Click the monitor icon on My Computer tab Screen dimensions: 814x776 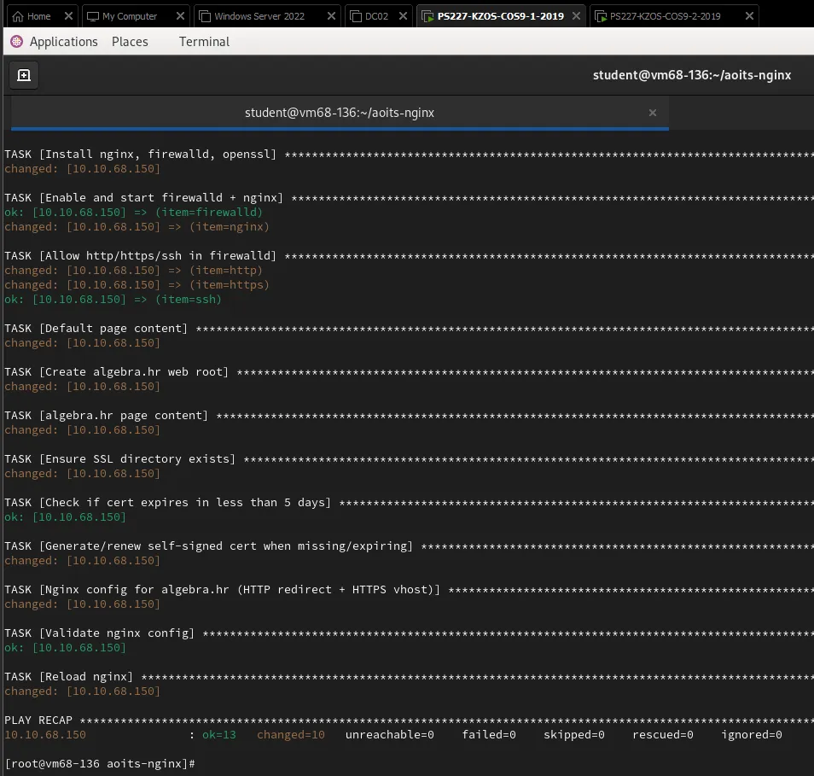(x=93, y=15)
